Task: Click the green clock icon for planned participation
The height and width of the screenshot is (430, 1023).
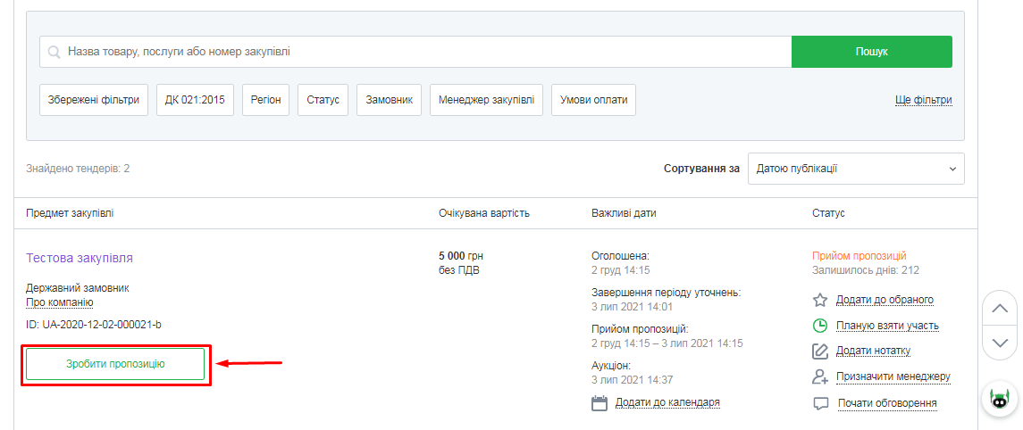Action: point(820,326)
